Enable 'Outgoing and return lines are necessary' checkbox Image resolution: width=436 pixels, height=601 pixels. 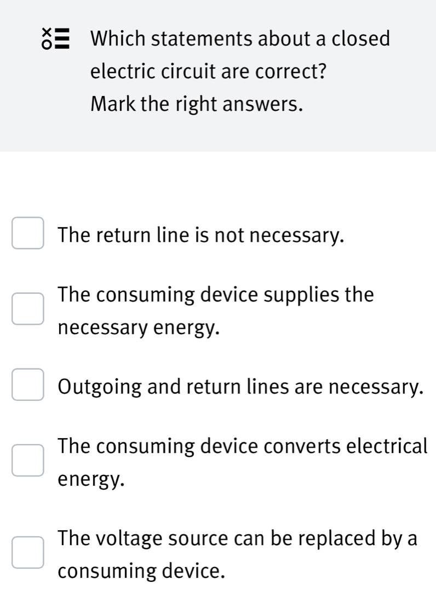(x=28, y=385)
